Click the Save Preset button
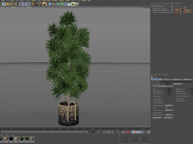Screen dimensions: 193x144 (168, 118)
